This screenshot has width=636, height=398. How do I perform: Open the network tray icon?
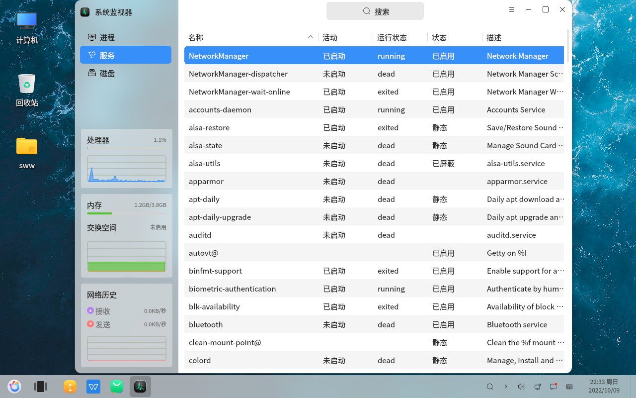click(x=537, y=387)
